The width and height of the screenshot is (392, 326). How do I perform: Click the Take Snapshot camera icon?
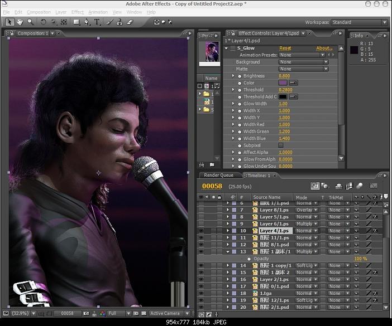point(86,314)
